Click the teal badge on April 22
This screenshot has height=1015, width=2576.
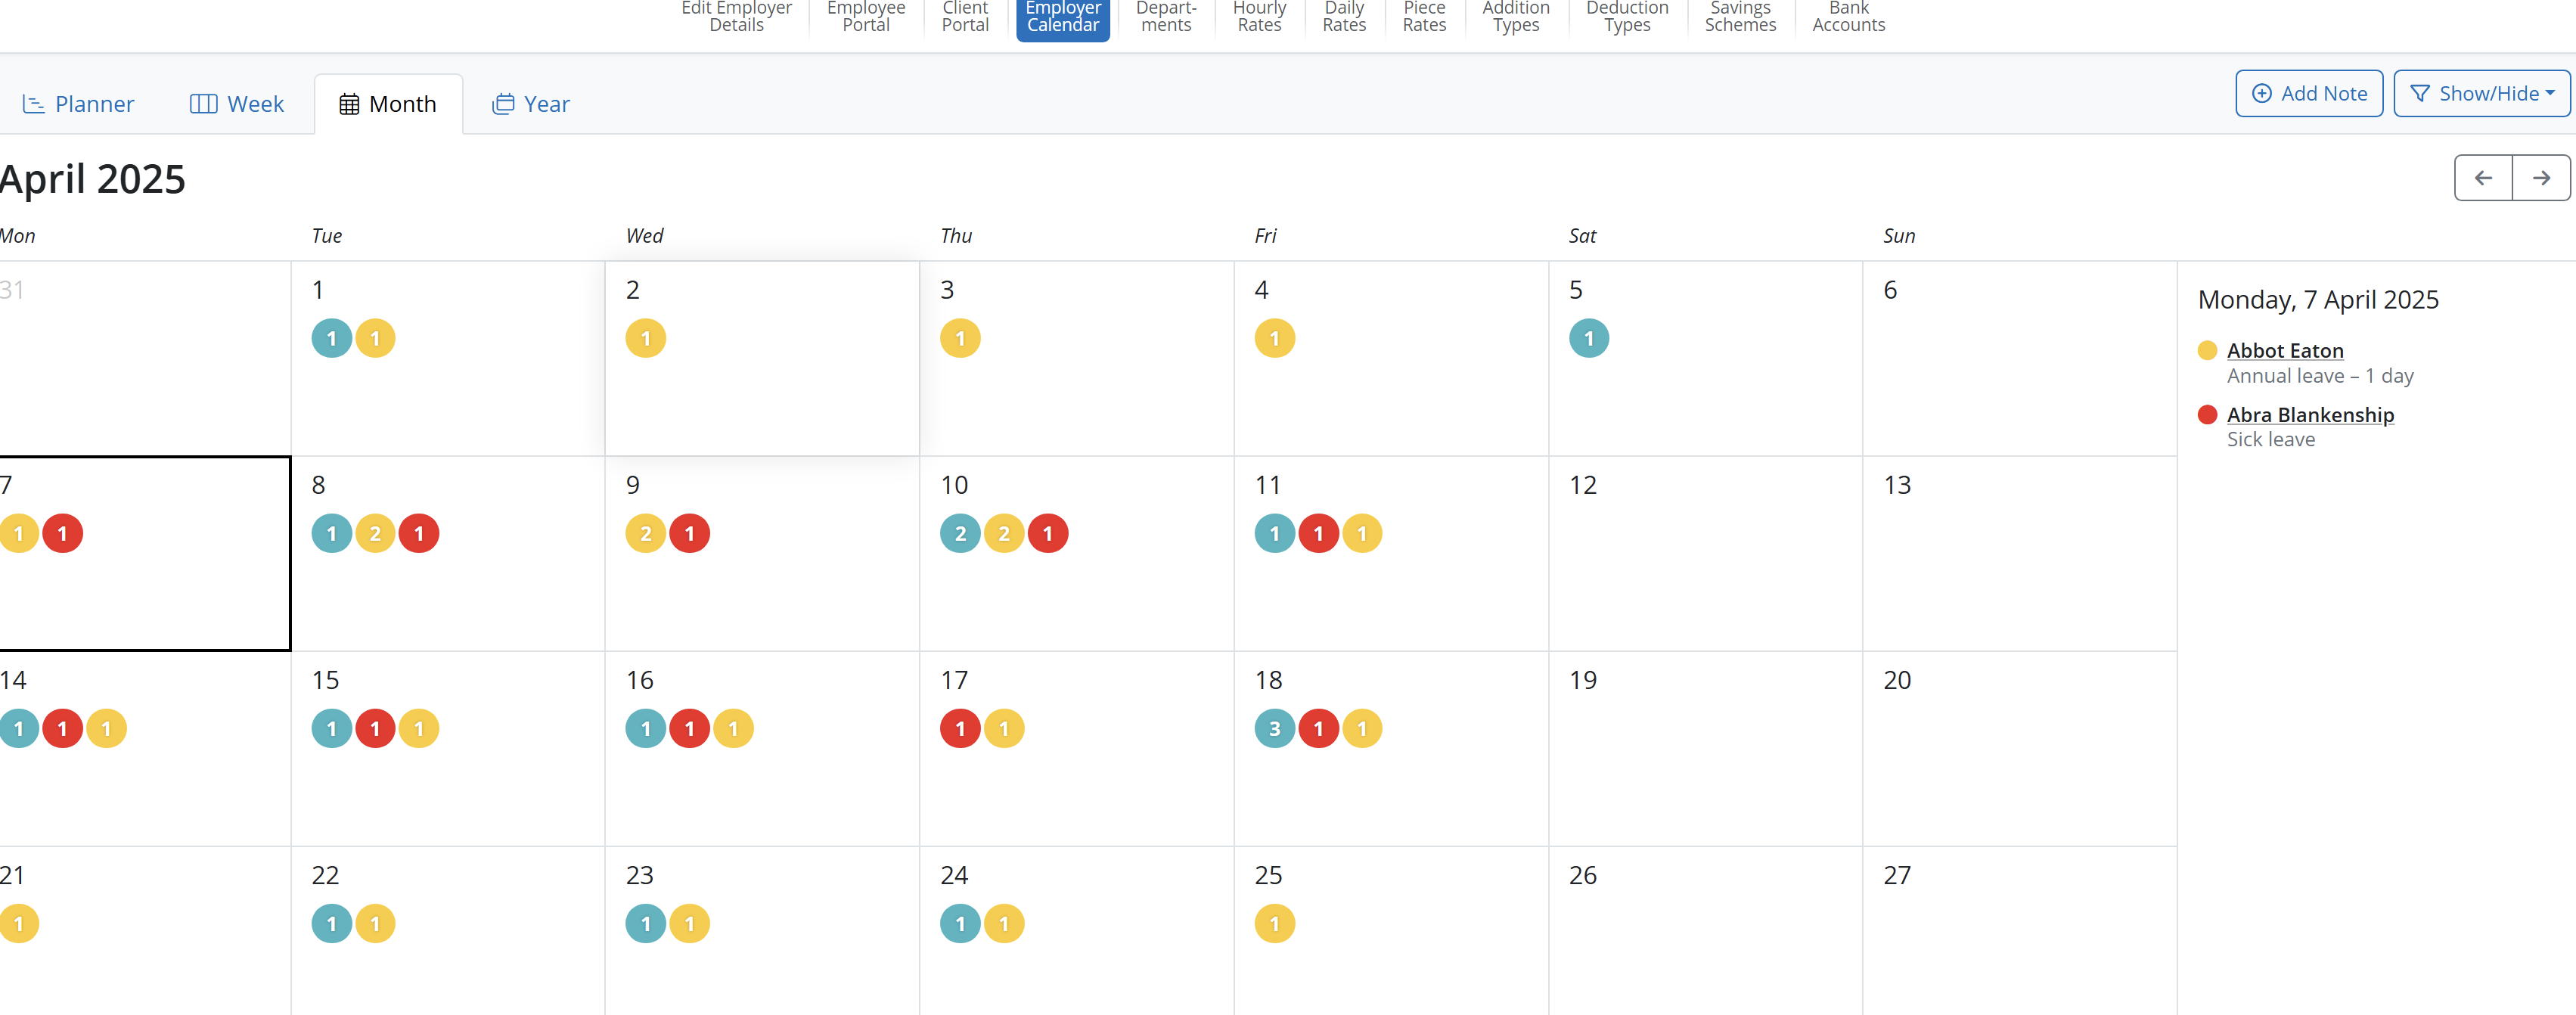(x=332, y=924)
